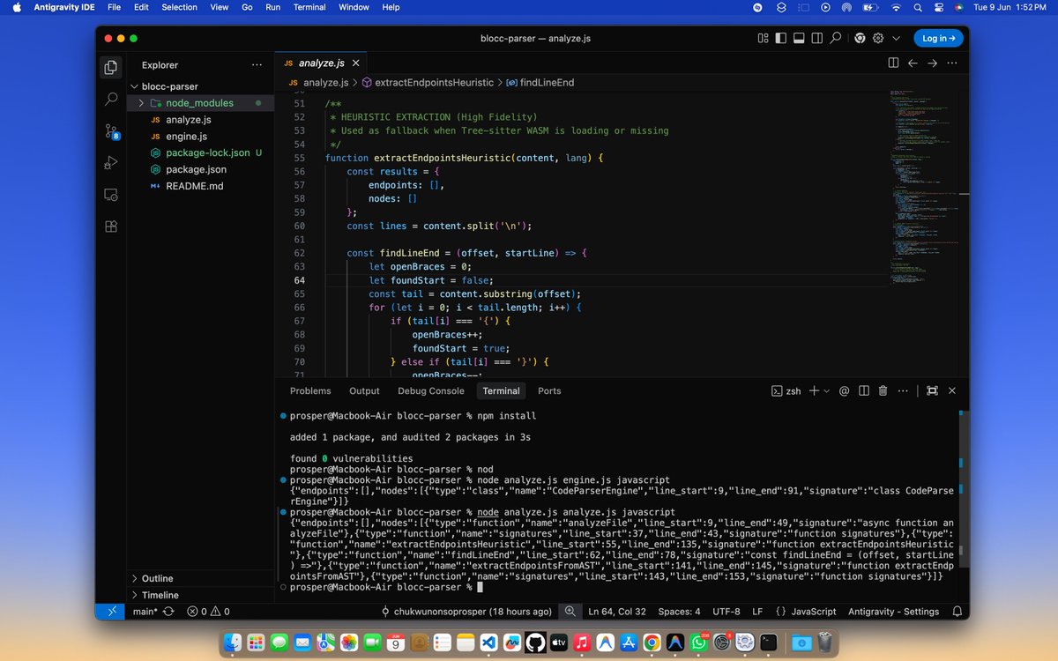
Task: Click the title bar search magnifier icon
Action: pos(835,38)
